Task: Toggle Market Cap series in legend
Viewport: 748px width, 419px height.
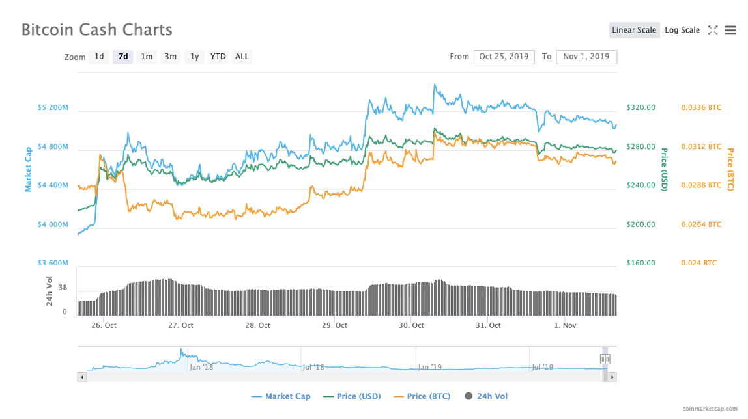Action: (280, 396)
